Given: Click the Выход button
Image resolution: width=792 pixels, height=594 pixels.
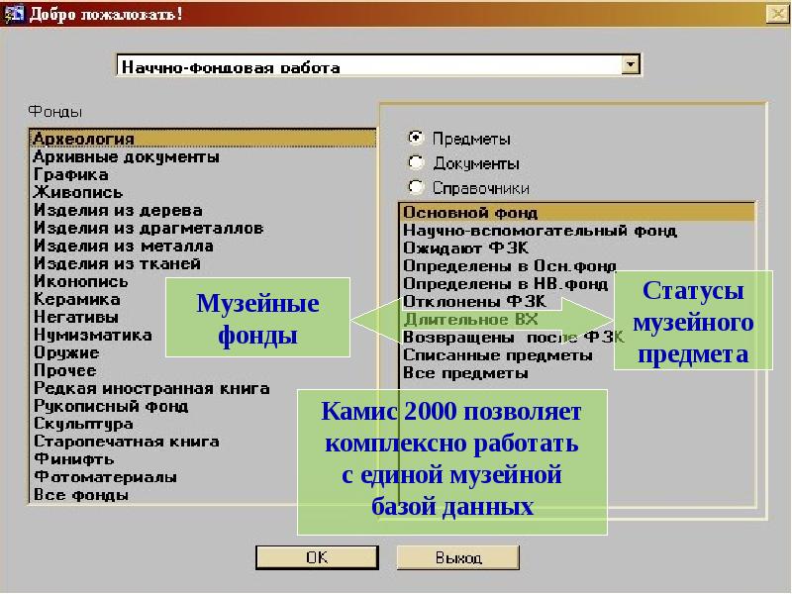Looking at the screenshot, I should point(458,557).
